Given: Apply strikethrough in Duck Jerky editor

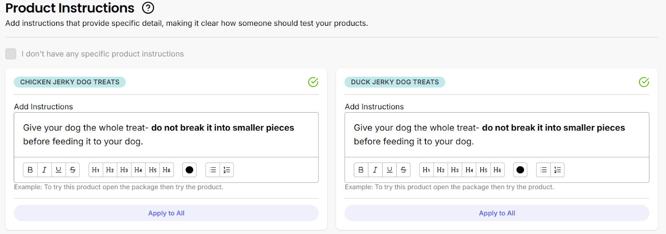Looking at the screenshot, I should pos(403,170).
